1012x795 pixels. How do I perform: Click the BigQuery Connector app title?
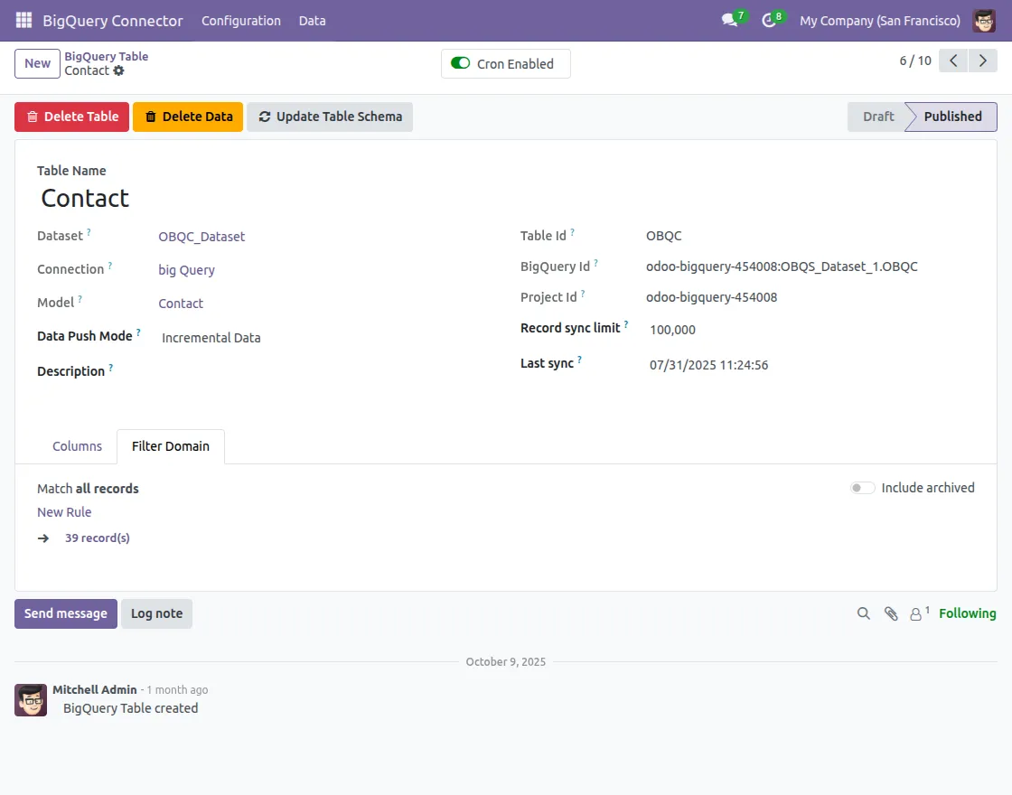(113, 21)
